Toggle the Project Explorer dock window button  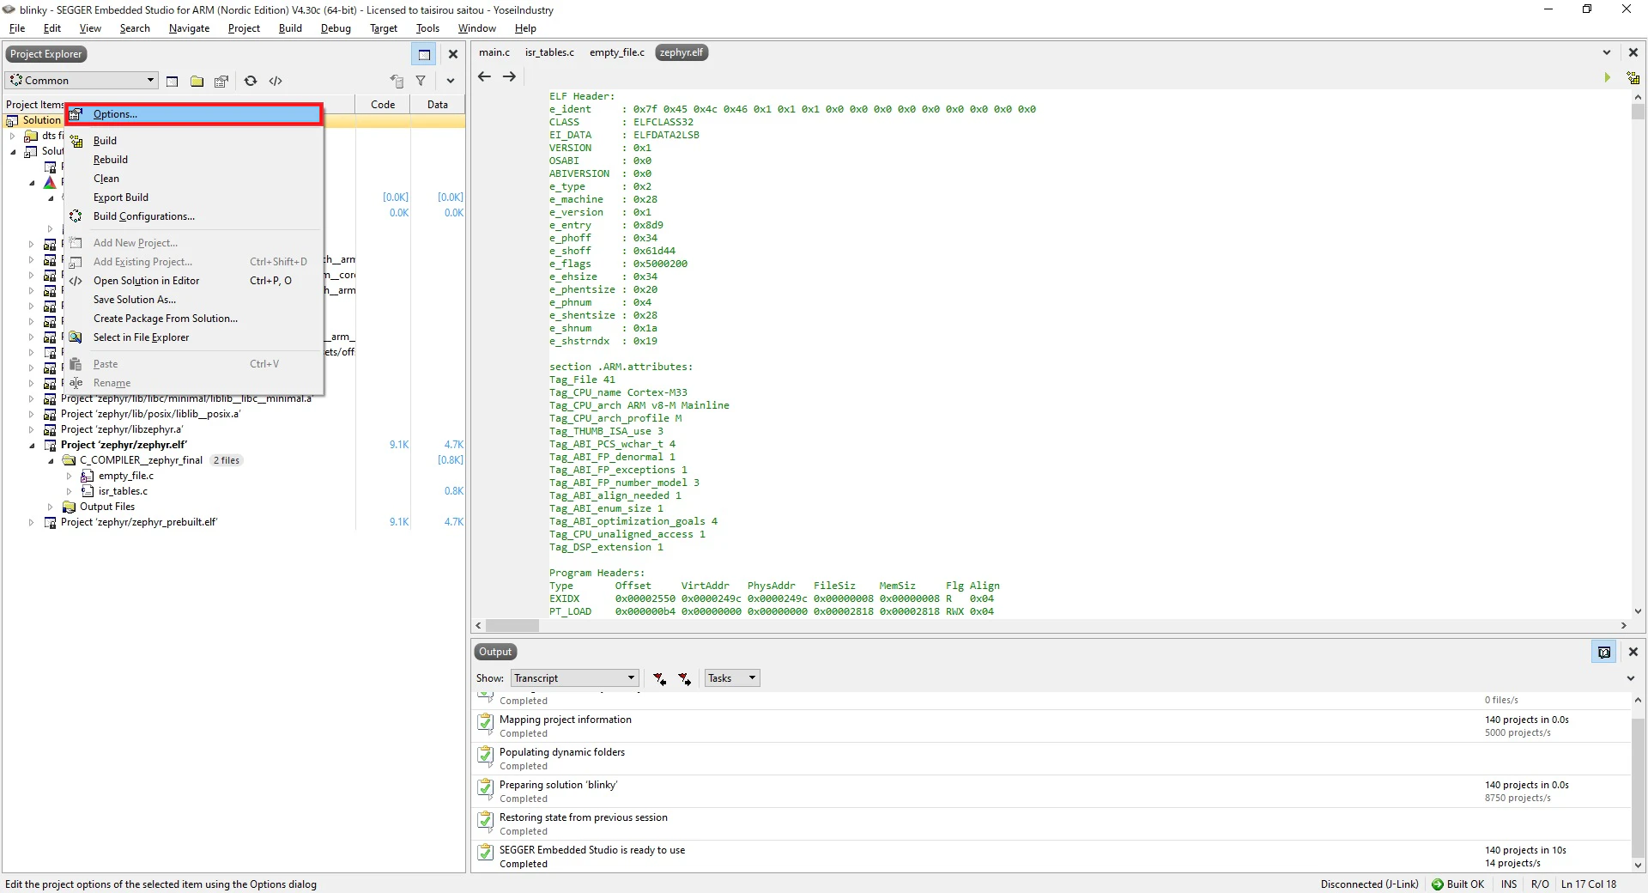coord(424,54)
